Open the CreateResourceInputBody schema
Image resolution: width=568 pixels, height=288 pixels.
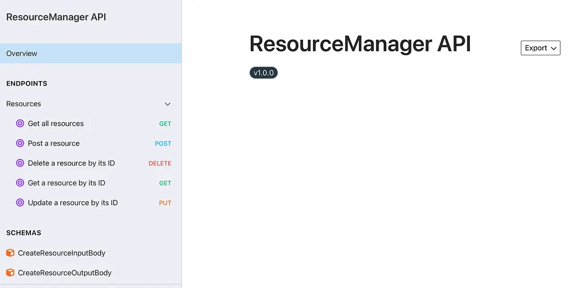(61, 253)
